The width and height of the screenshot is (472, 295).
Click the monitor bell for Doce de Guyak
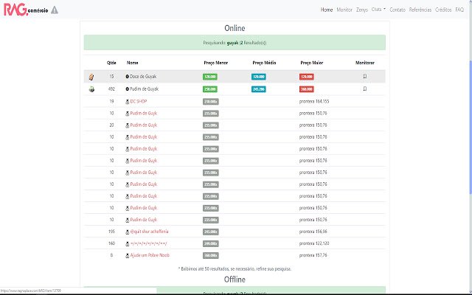pos(365,77)
